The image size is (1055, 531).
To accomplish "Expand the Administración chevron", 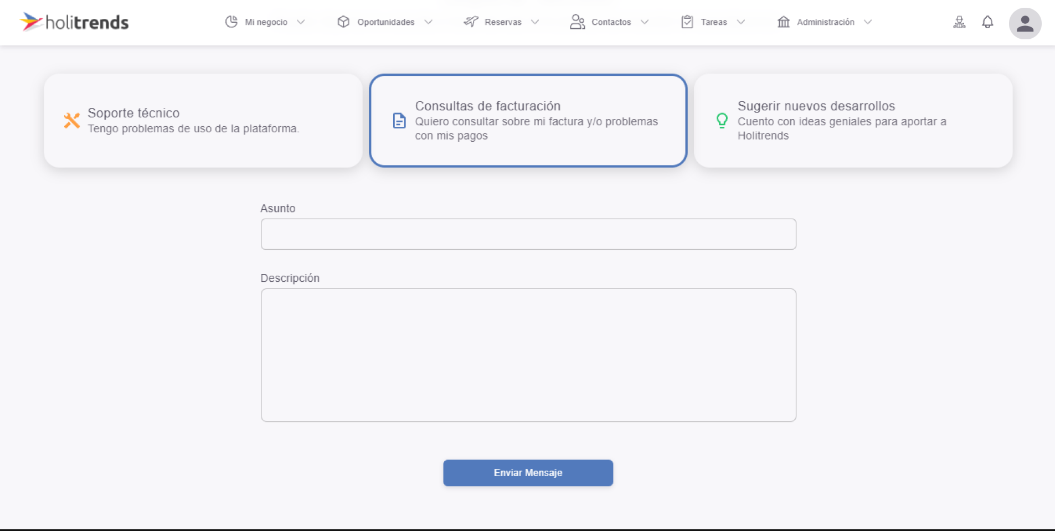I will click(x=868, y=22).
